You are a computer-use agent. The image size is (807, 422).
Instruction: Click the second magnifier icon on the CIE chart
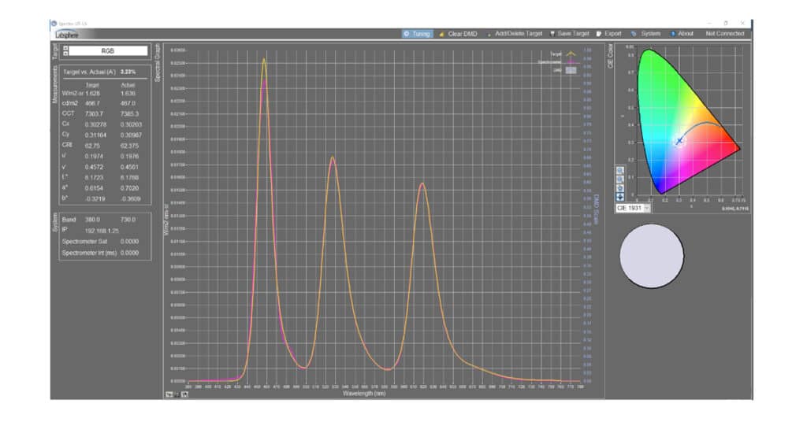620,180
